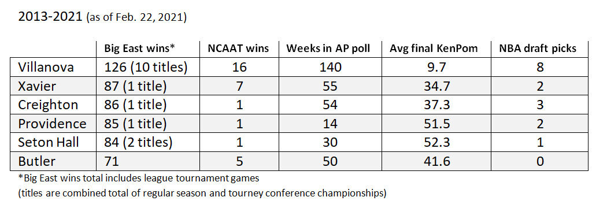
Task: Select the Providence team cell
Action: [x=52, y=123]
